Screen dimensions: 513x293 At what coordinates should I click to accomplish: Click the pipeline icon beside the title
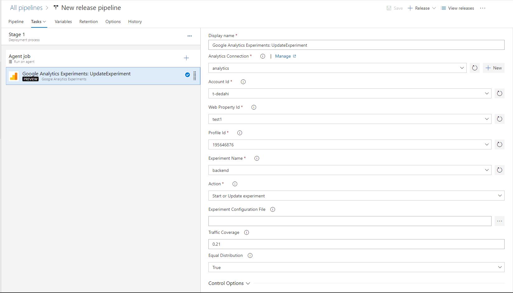point(56,7)
